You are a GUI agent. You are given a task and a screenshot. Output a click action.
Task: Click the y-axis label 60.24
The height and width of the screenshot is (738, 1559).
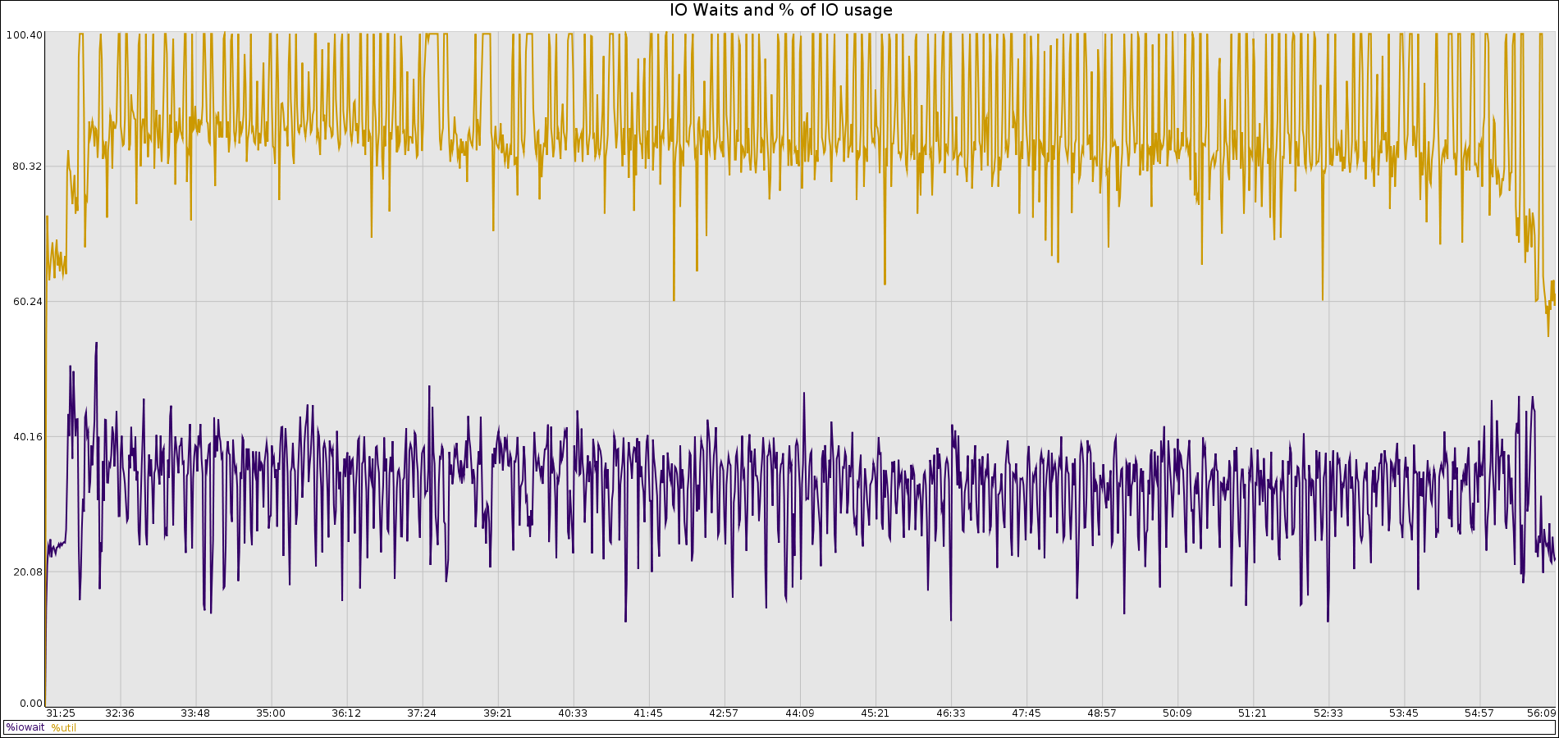coord(27,302)
